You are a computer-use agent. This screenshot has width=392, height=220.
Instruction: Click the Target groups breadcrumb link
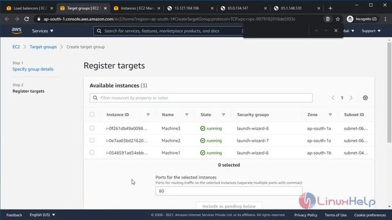pos(43,47)
